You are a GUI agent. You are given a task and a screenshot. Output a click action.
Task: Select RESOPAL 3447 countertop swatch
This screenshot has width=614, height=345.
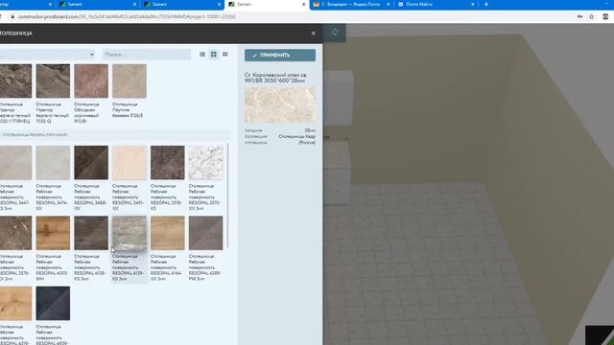pos(15,163)
